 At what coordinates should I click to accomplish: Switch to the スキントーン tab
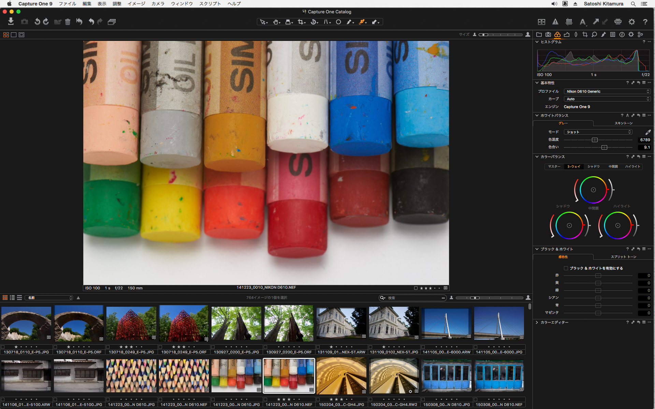(623, 123)
